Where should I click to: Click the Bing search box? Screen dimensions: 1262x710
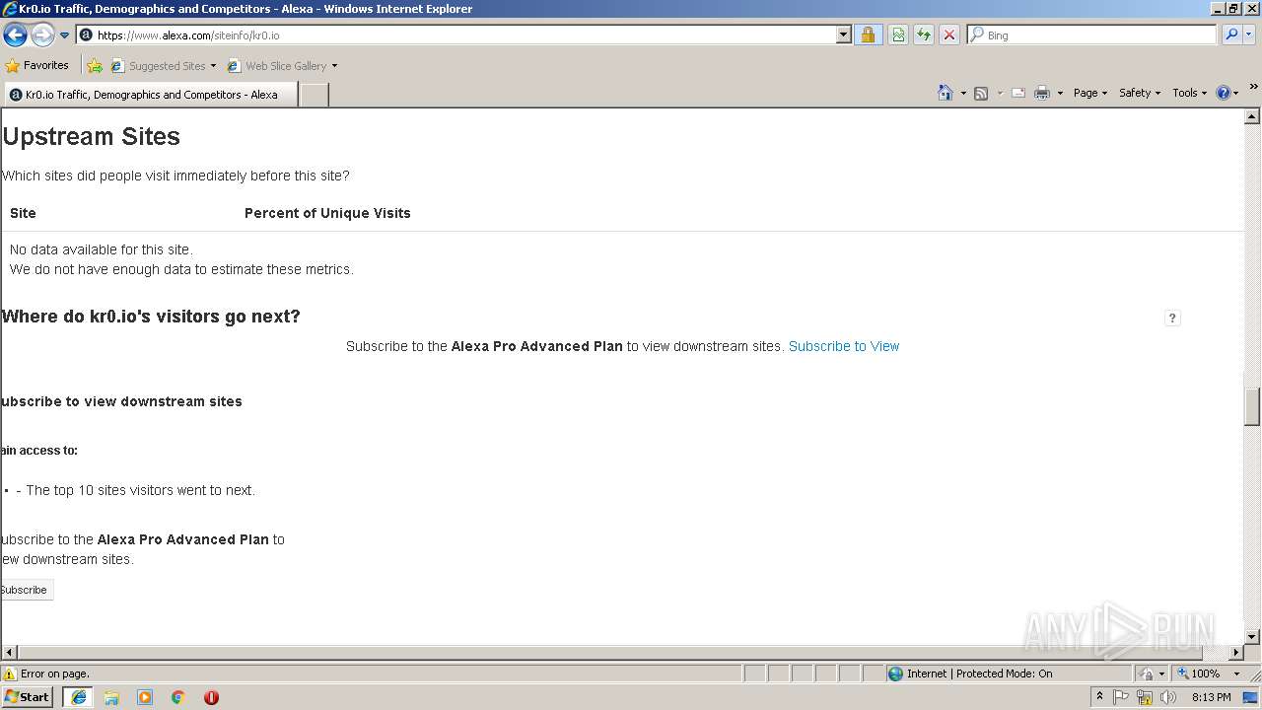click(1092, 35)
